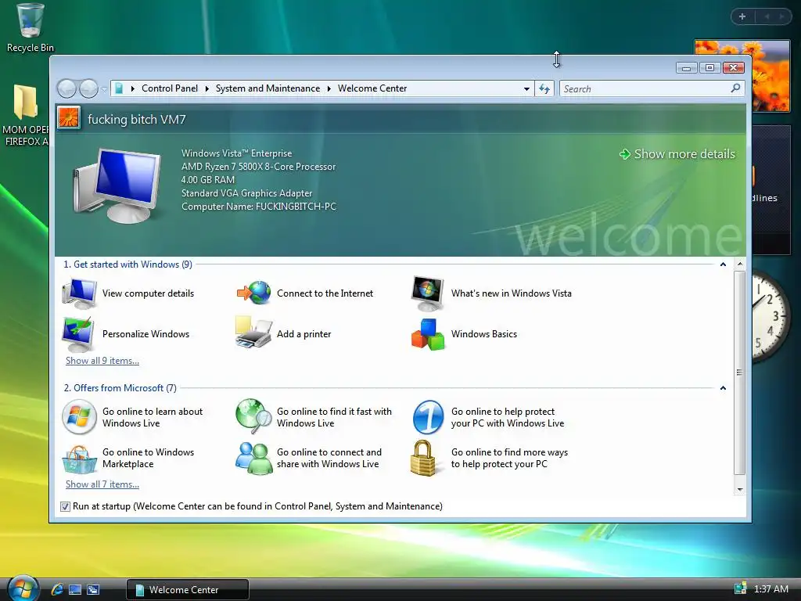Viewport: 801px width, 601px height.
Task: Open the connect and share people icon
Action: pyautogui.click(x=254, y=458)
